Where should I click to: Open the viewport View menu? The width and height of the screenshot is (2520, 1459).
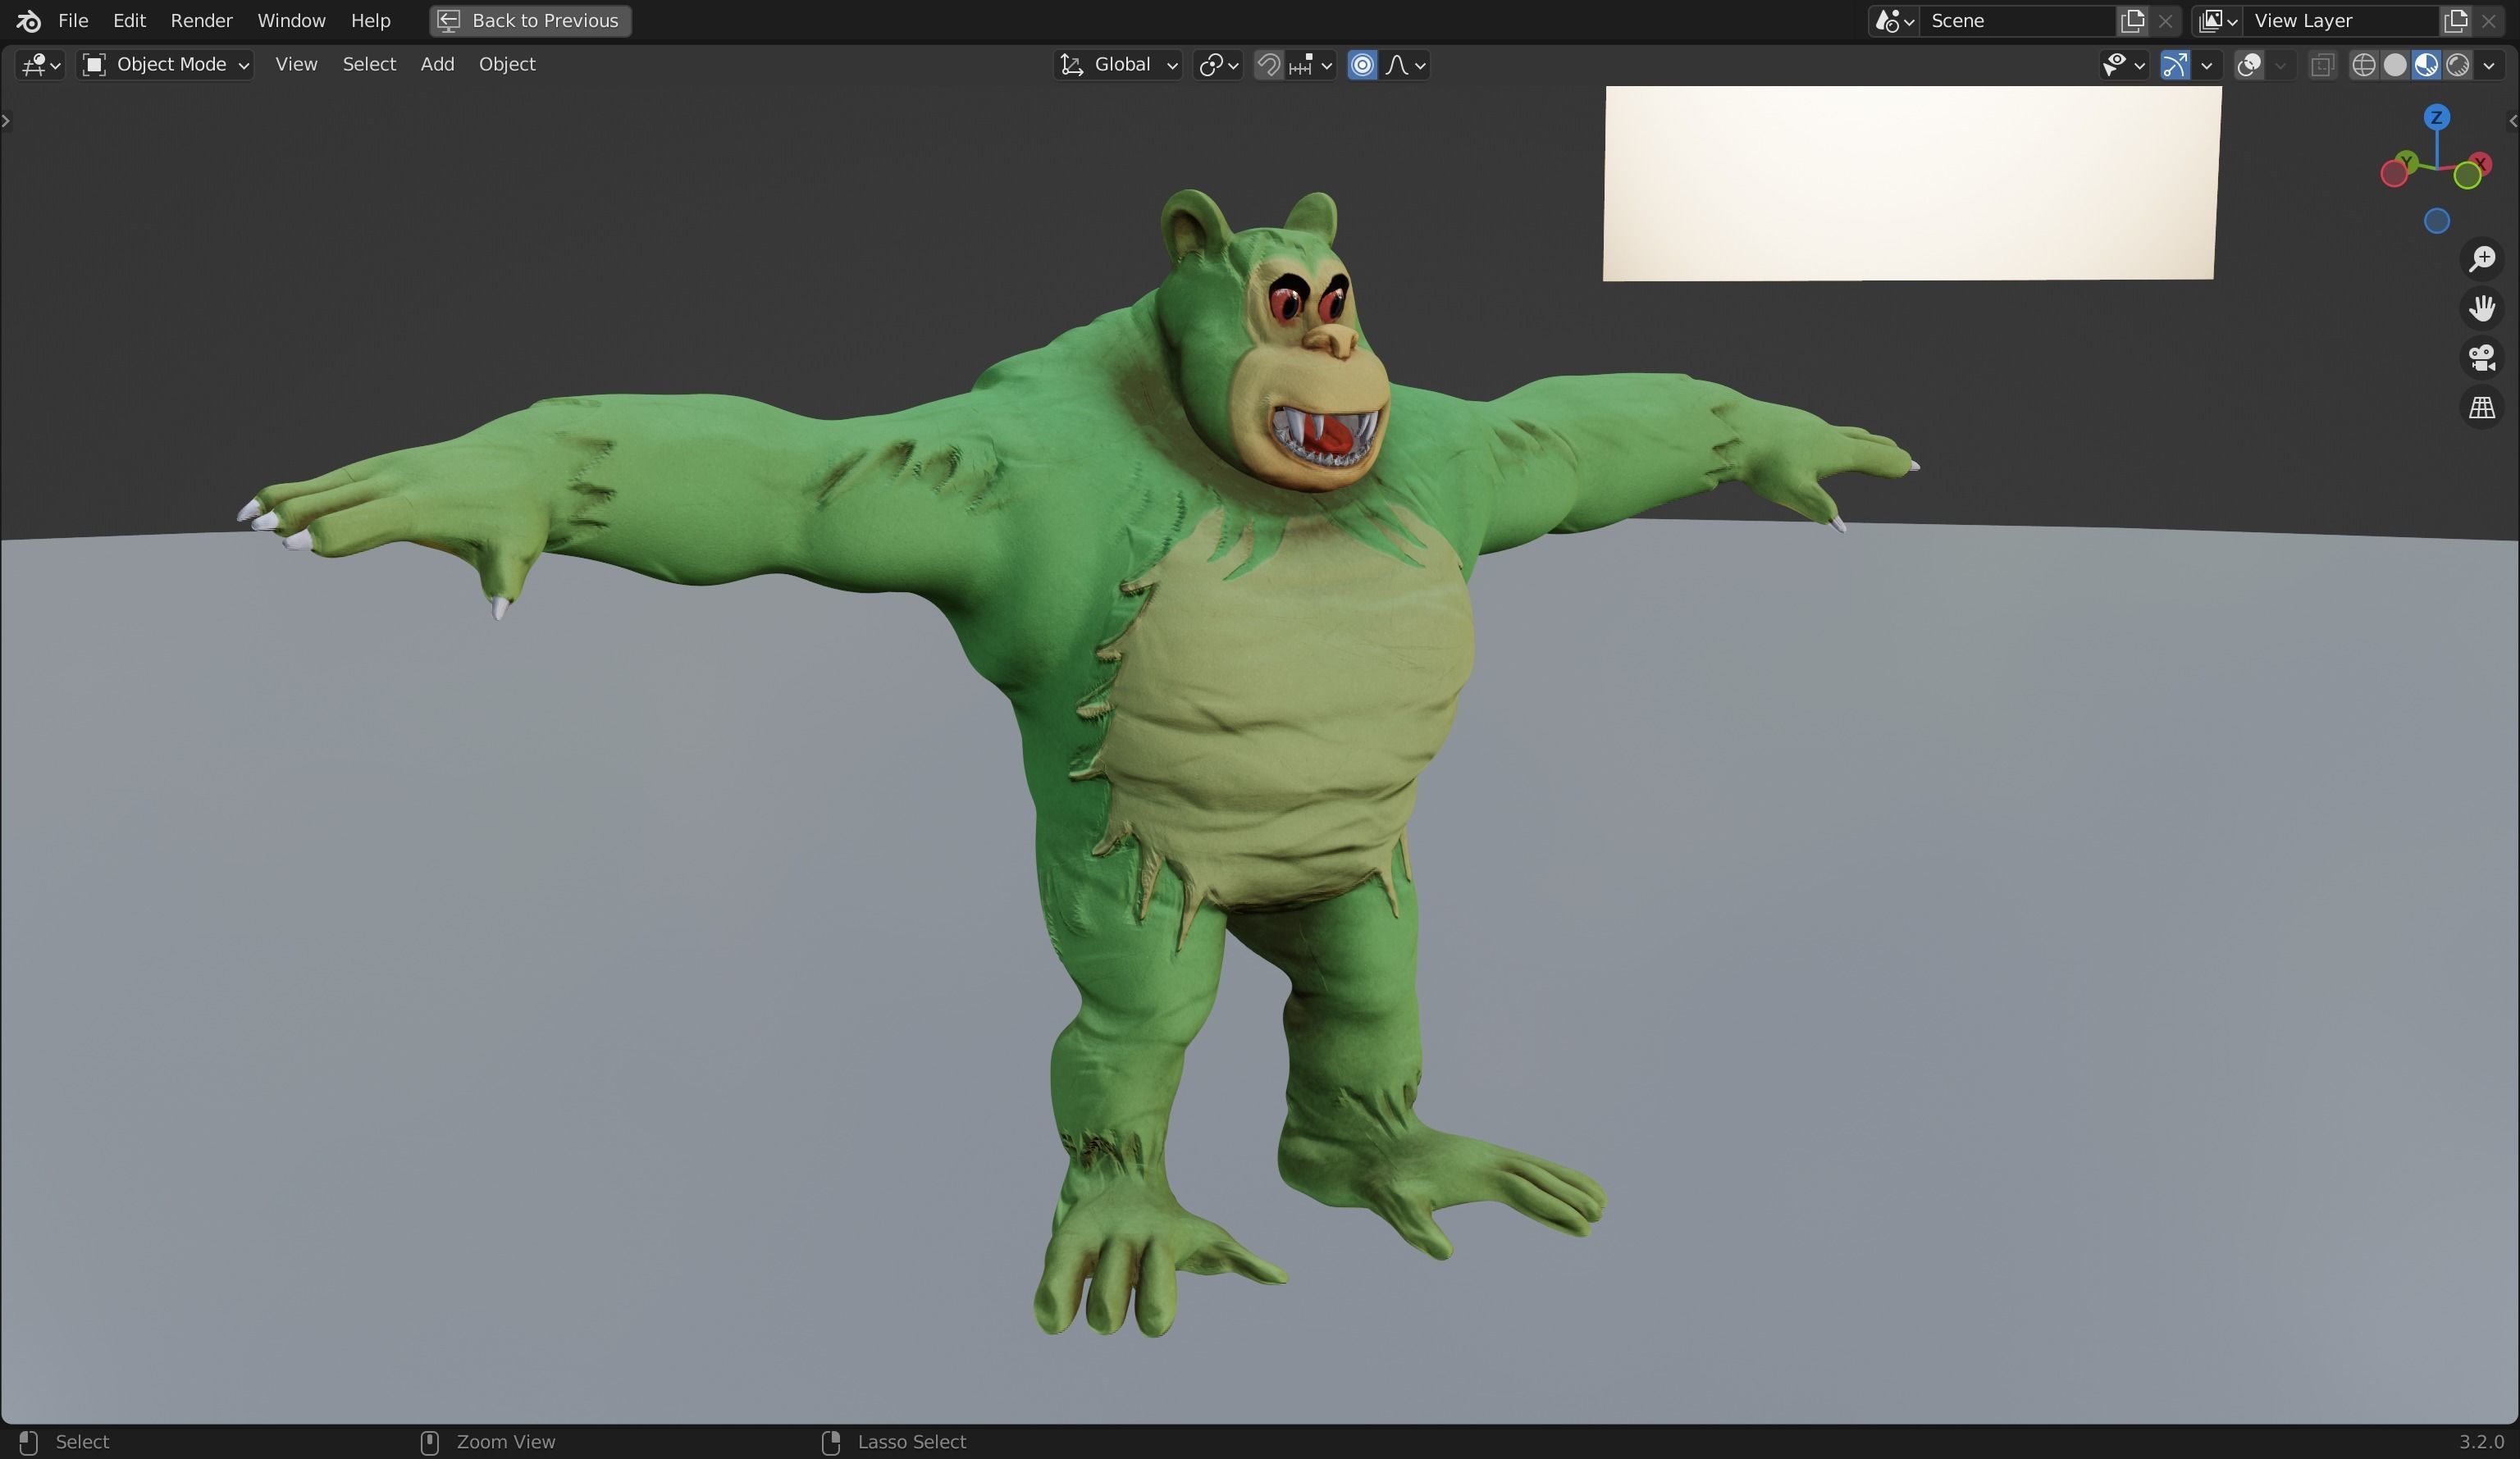click(x=296, y=64)
